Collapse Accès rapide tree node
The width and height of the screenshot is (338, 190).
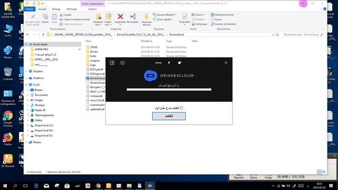[26, 44]
